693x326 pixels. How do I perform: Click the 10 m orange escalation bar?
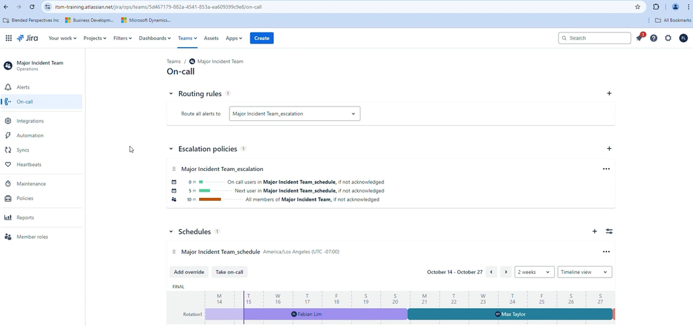pyautogui.click(x=210, y=199)
